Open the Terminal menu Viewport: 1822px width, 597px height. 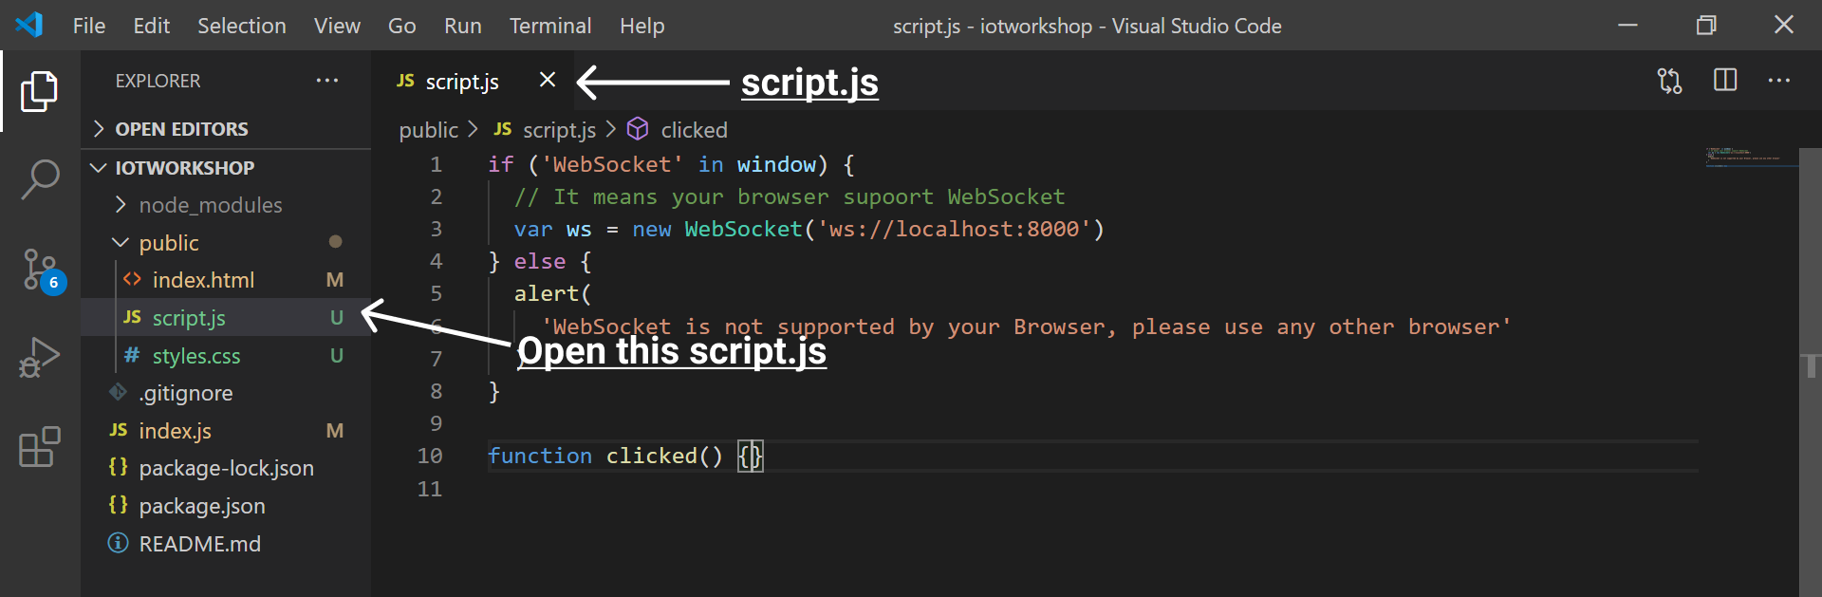[x=550, y=26]
